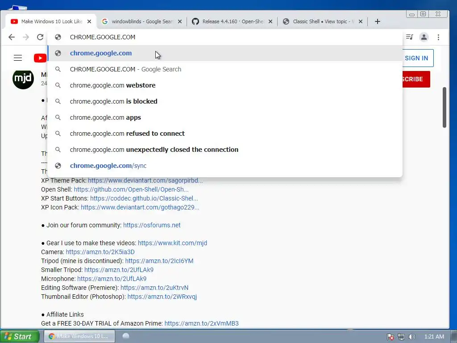The image size is (457, 343).
Task: Open the Chrome profile avatar
Action: tap(424, 37)
